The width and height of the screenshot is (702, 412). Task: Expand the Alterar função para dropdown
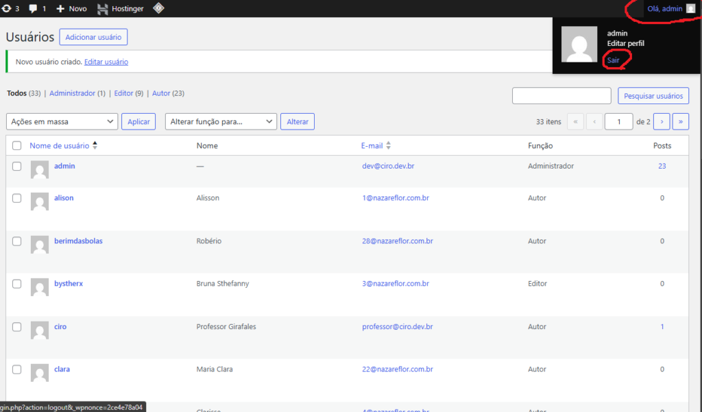point(221,121)
